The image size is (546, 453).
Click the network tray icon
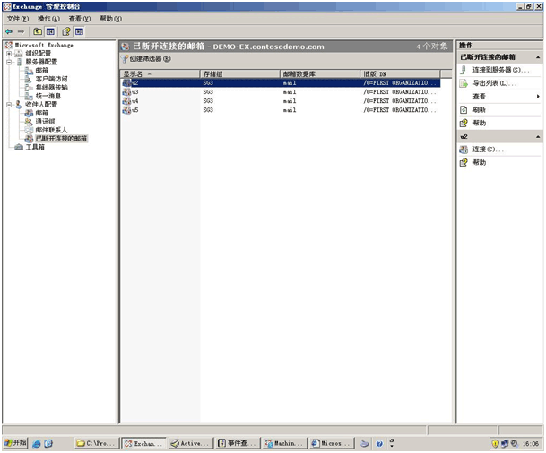click(505, 444)
